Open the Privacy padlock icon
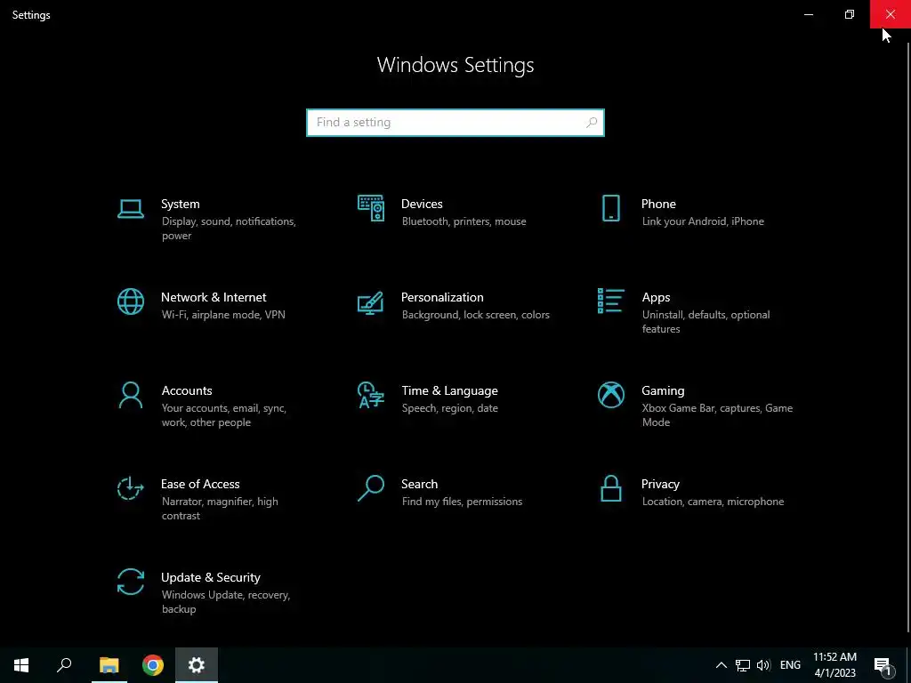This screenshot has height=683, width=911. 610,488
